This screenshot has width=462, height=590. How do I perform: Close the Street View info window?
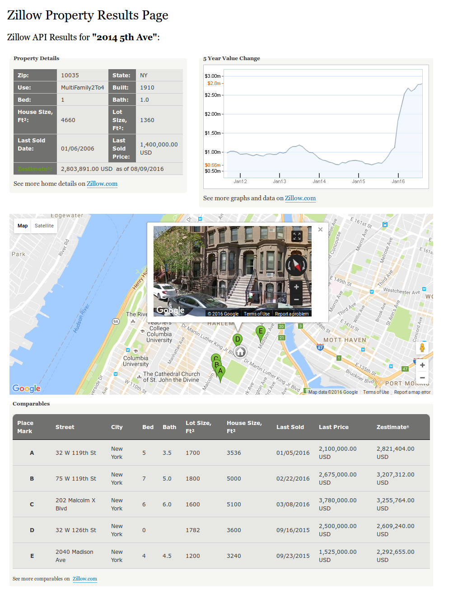pos(320,230)
